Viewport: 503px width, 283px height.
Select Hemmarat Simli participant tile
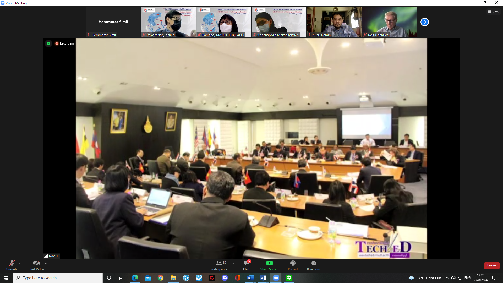[x=113, y=22]
